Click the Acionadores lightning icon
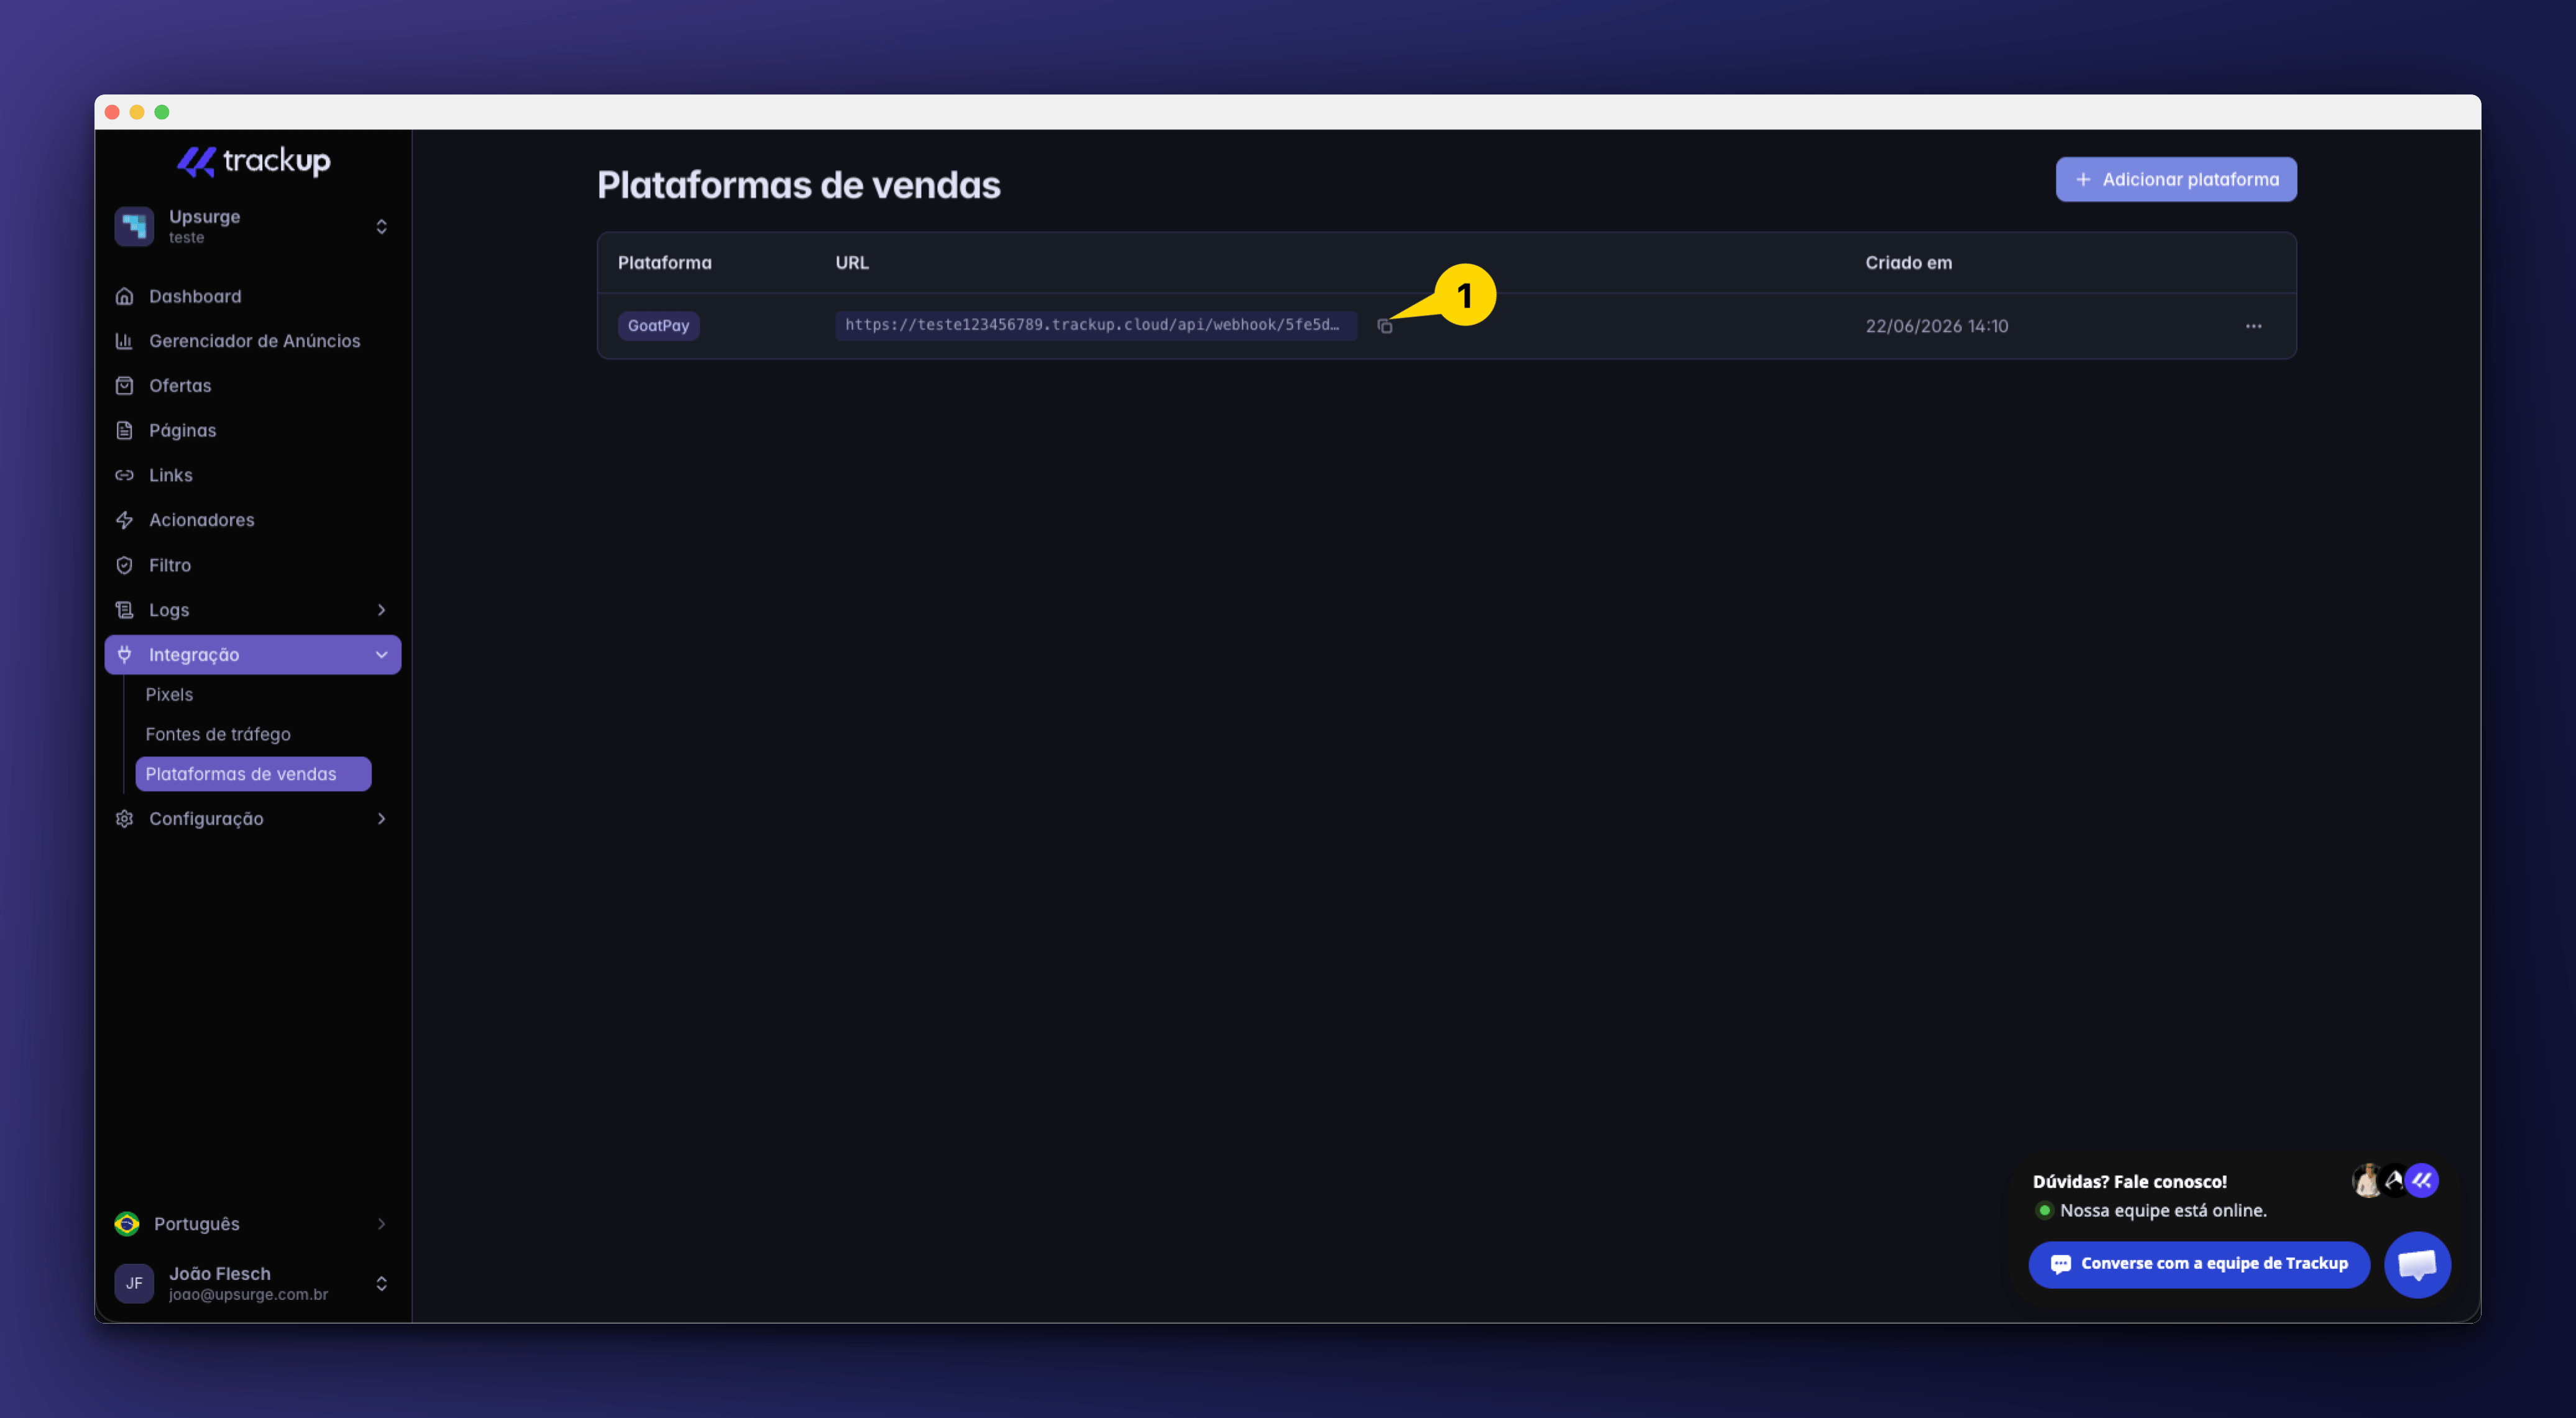Viewport: 2576px width, 1418px height. (124, 520)
